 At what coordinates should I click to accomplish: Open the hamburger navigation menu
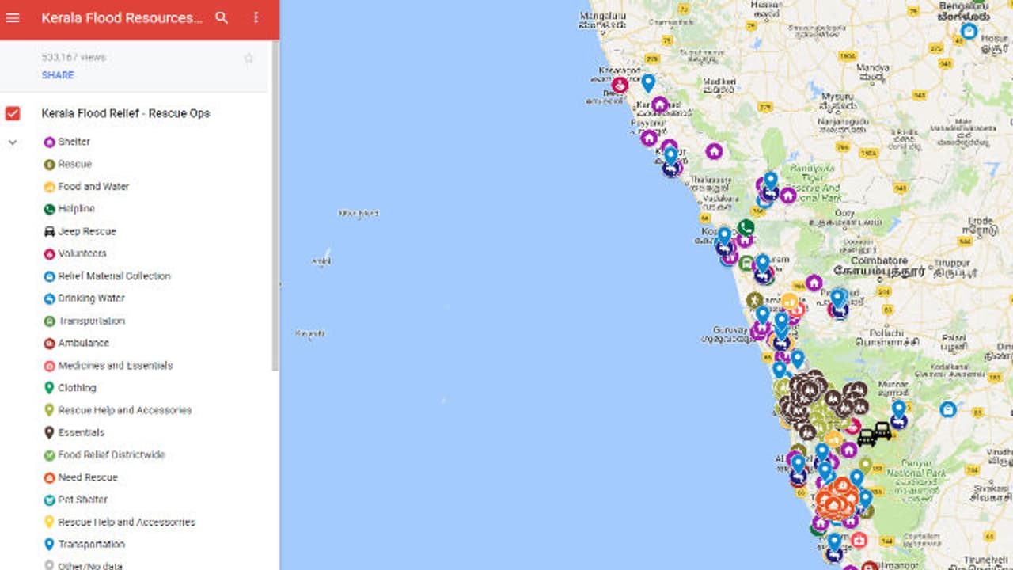[12, 17]
